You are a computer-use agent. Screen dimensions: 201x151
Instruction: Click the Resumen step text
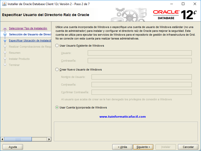(x=15, y=53)
